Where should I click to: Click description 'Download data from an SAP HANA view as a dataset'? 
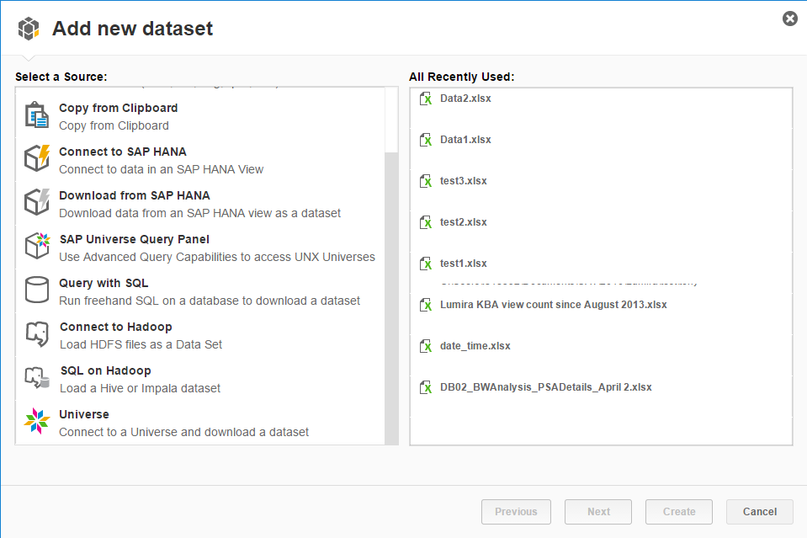199,213
